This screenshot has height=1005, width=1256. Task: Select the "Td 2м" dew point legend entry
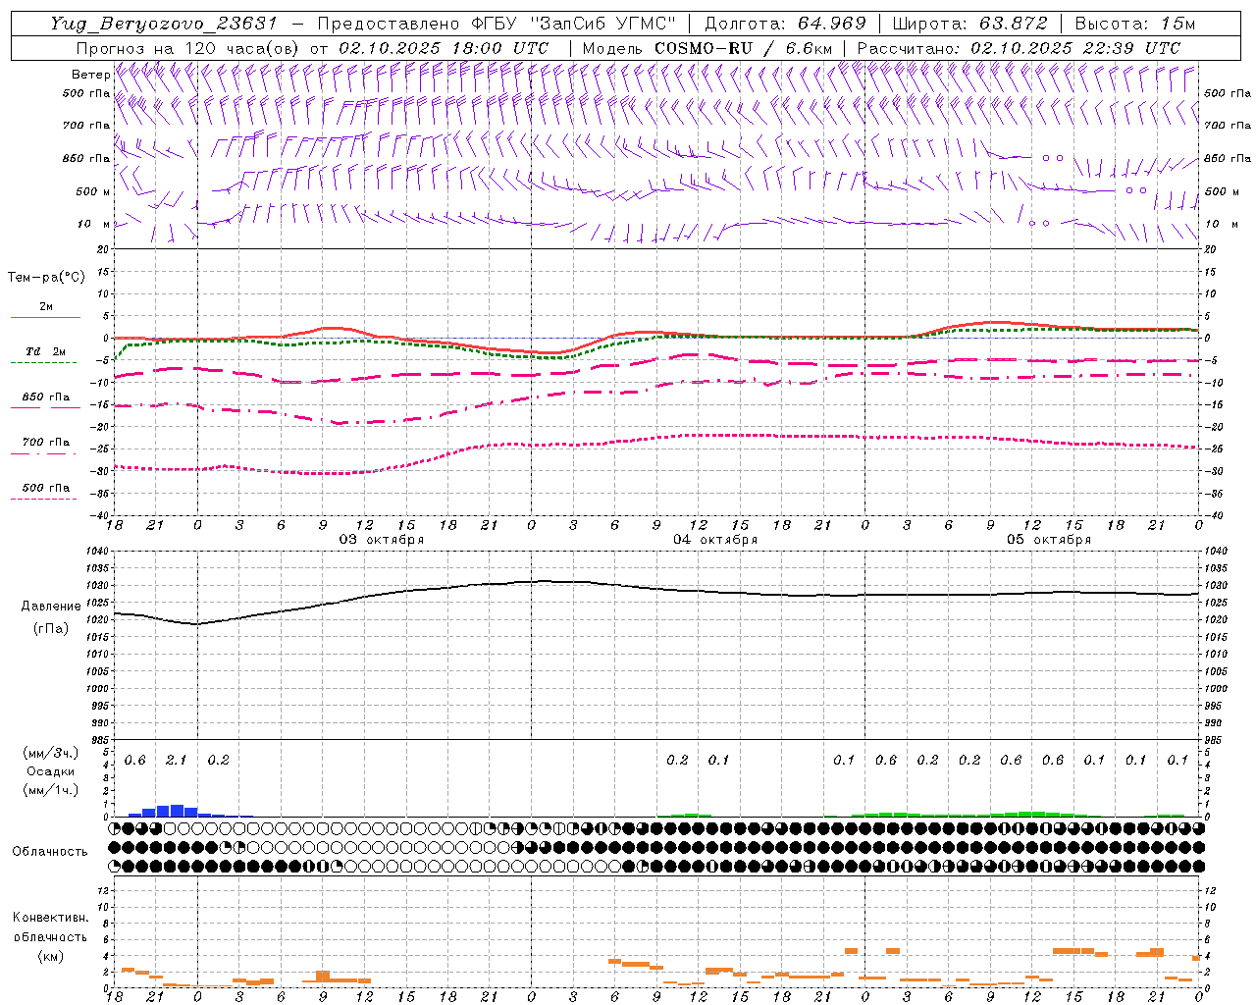coord(46,351)
